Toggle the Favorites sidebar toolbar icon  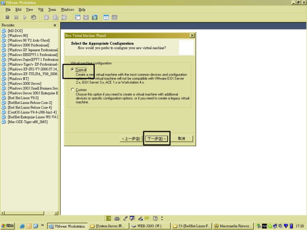78,17
